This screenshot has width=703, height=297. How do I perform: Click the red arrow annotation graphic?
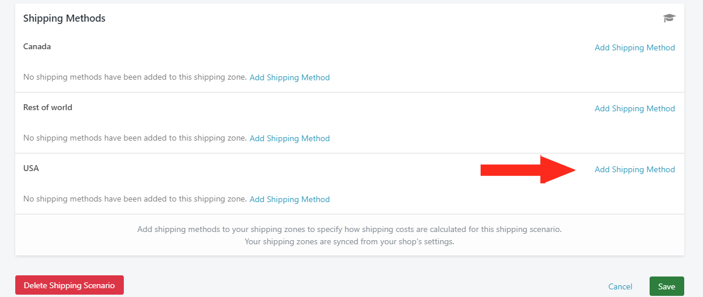click(x=528, y=169)
